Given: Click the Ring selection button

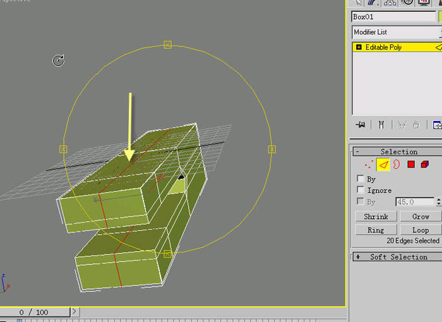Looking at the screenshot, I should pyautogui.click(x=376, y=230).
